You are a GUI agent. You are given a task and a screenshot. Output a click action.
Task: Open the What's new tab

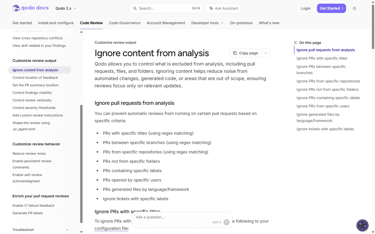tap(269, 23)
